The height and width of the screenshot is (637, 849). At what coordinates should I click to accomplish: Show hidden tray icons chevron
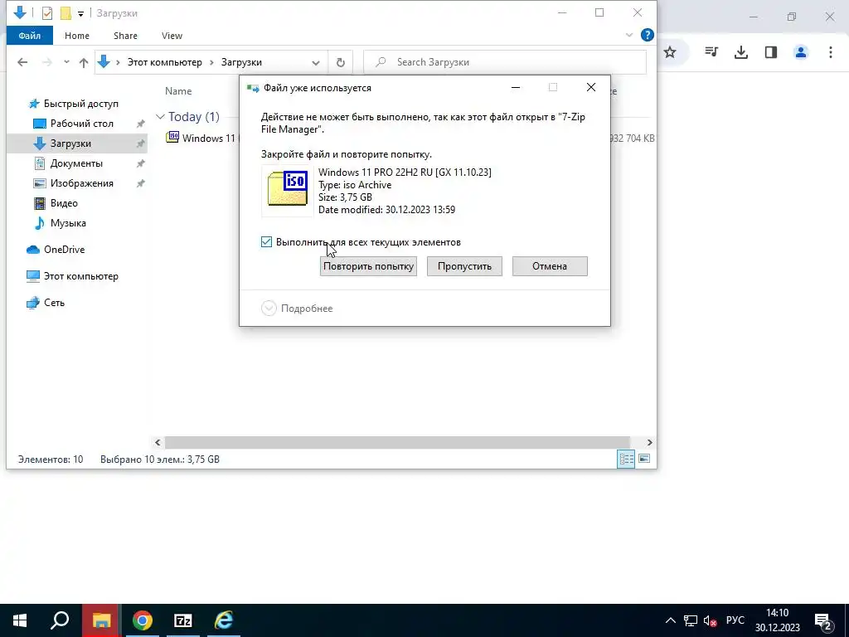[x=670, y=620]
